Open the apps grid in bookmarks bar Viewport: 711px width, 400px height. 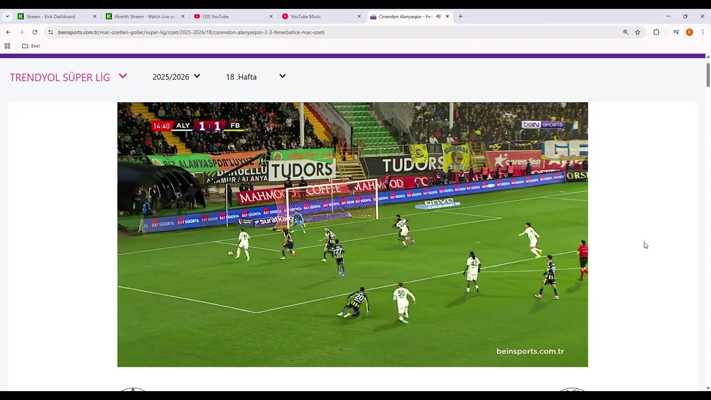pyautogui.click(x=8, y=46)
